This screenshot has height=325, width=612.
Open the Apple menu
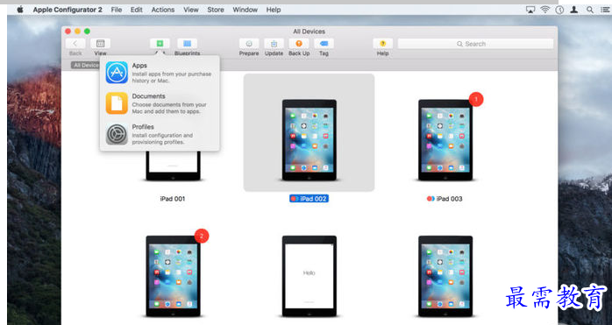(20, 10)
